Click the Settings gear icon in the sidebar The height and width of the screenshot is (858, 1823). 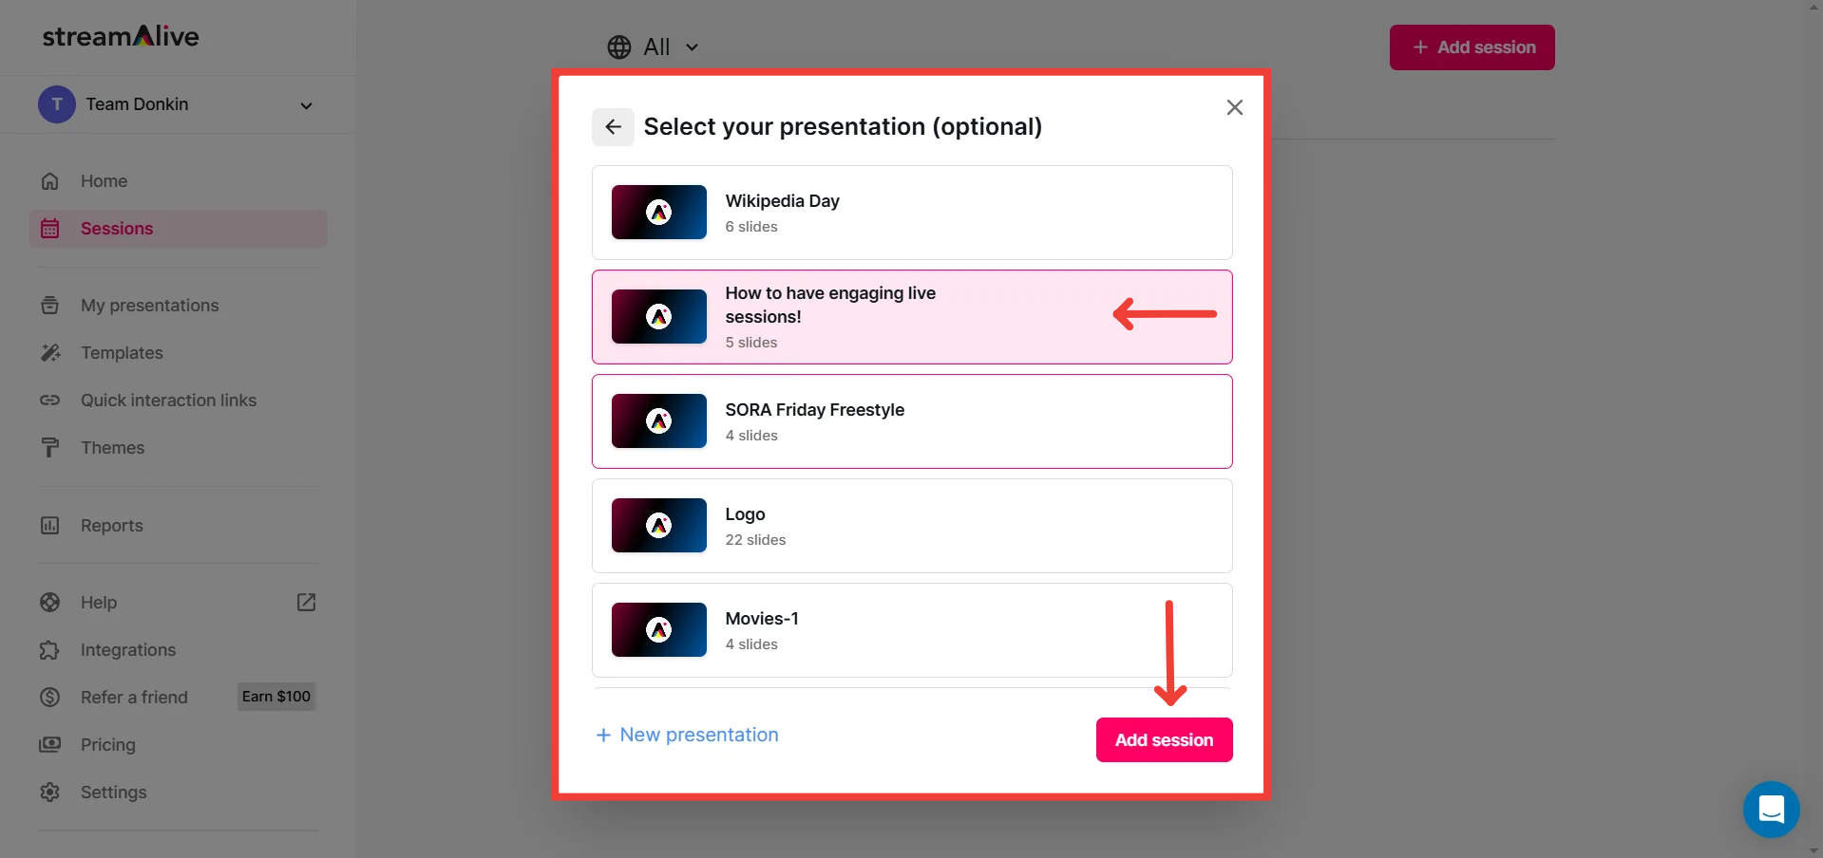click(50, 793)
